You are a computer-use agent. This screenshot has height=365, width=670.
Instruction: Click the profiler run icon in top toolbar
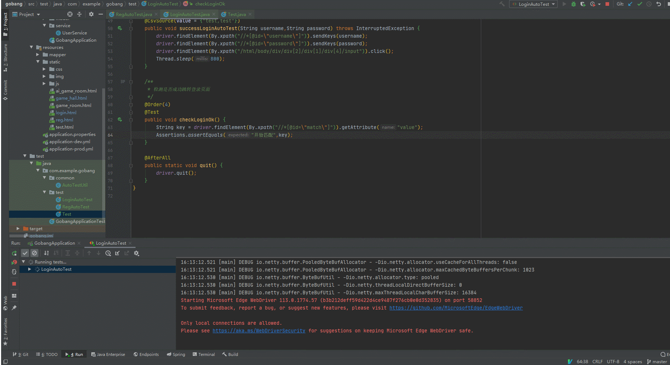(593, 4)
